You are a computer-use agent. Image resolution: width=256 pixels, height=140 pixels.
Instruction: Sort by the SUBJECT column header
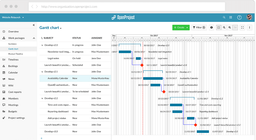pos(48,38)
